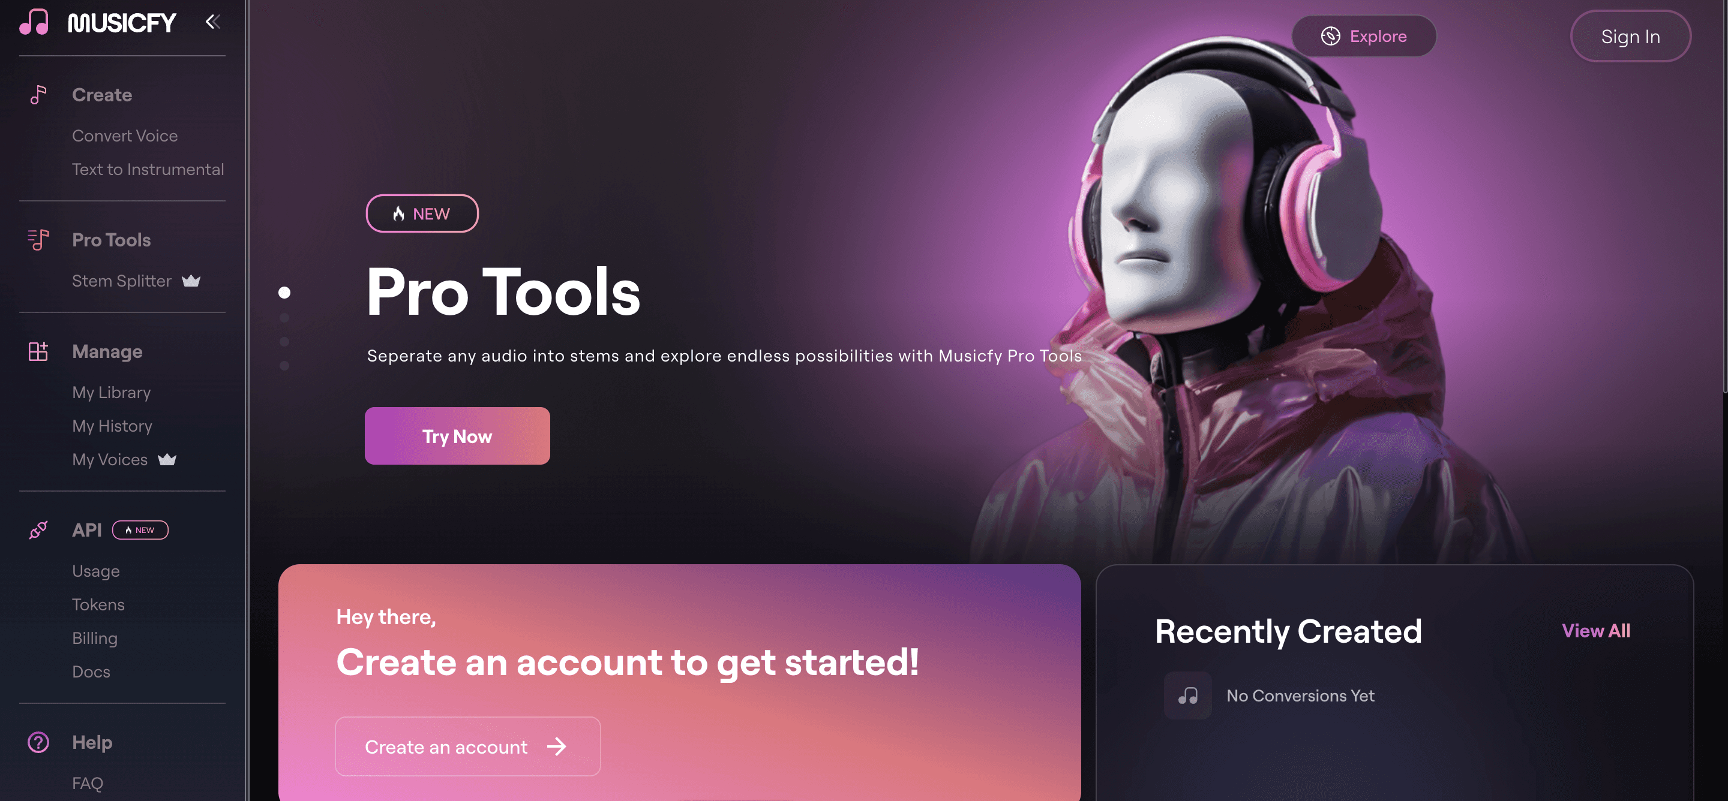1728x801 pixels.
Task: Toggle the NEW badge on API section
Action: coord(140,529)
